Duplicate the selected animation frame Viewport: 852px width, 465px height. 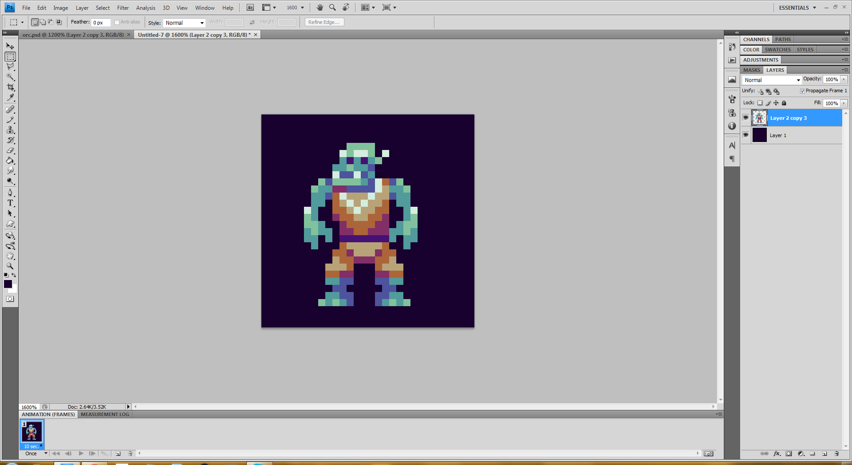coord(118,453)
